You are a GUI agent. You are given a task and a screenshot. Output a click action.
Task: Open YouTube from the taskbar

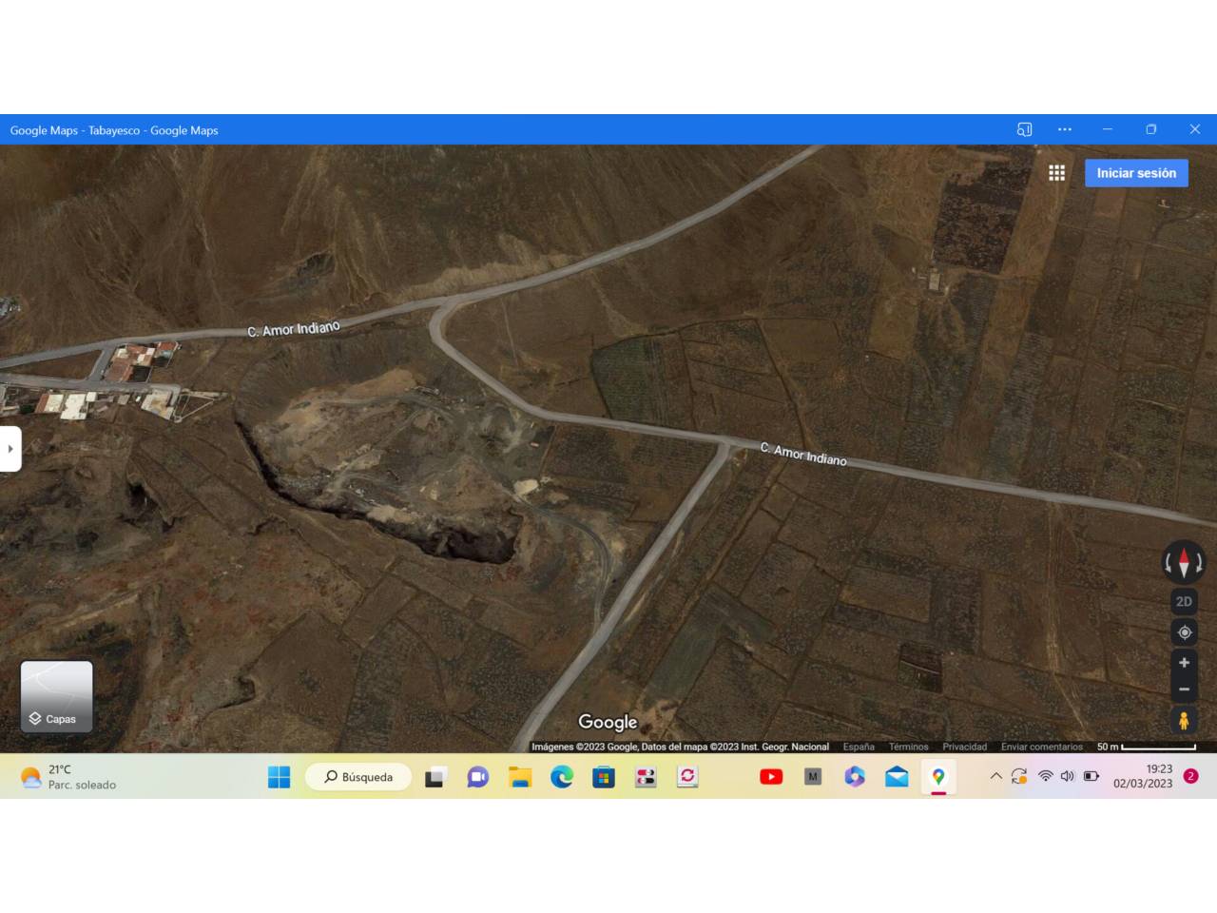pyautogui.click(x=771, y=777)
